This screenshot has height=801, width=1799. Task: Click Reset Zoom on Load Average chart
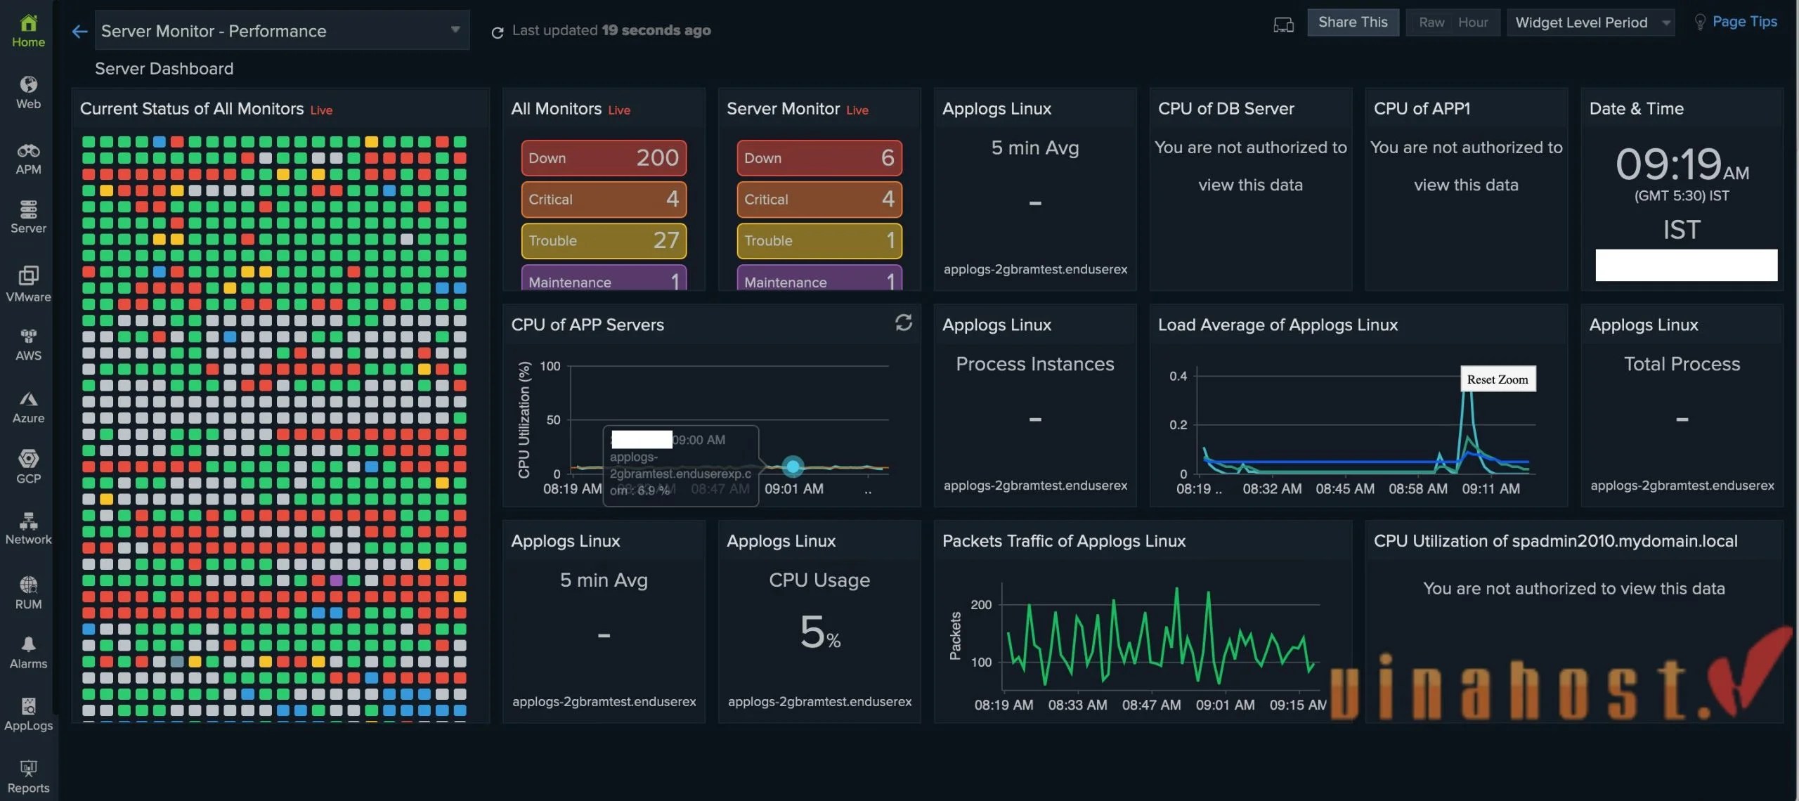1497,379
